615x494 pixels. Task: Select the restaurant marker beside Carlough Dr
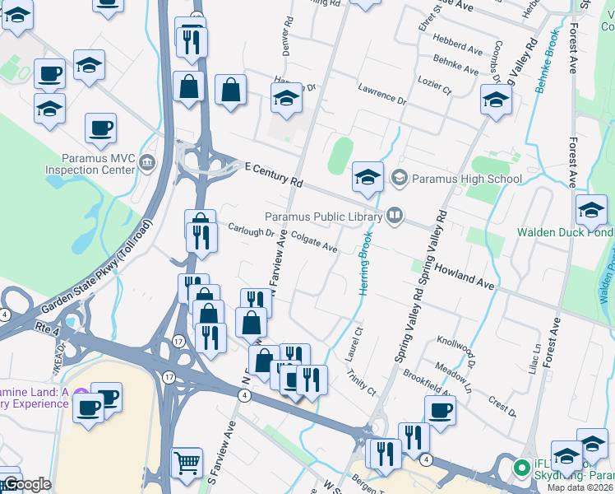(201, 239)
